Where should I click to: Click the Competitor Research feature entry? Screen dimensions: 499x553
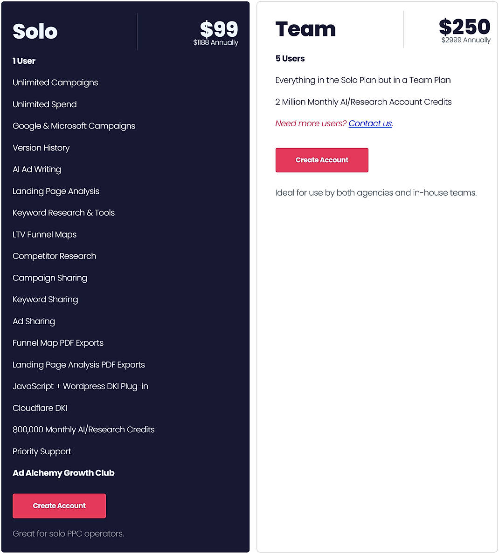pos(54,256)
